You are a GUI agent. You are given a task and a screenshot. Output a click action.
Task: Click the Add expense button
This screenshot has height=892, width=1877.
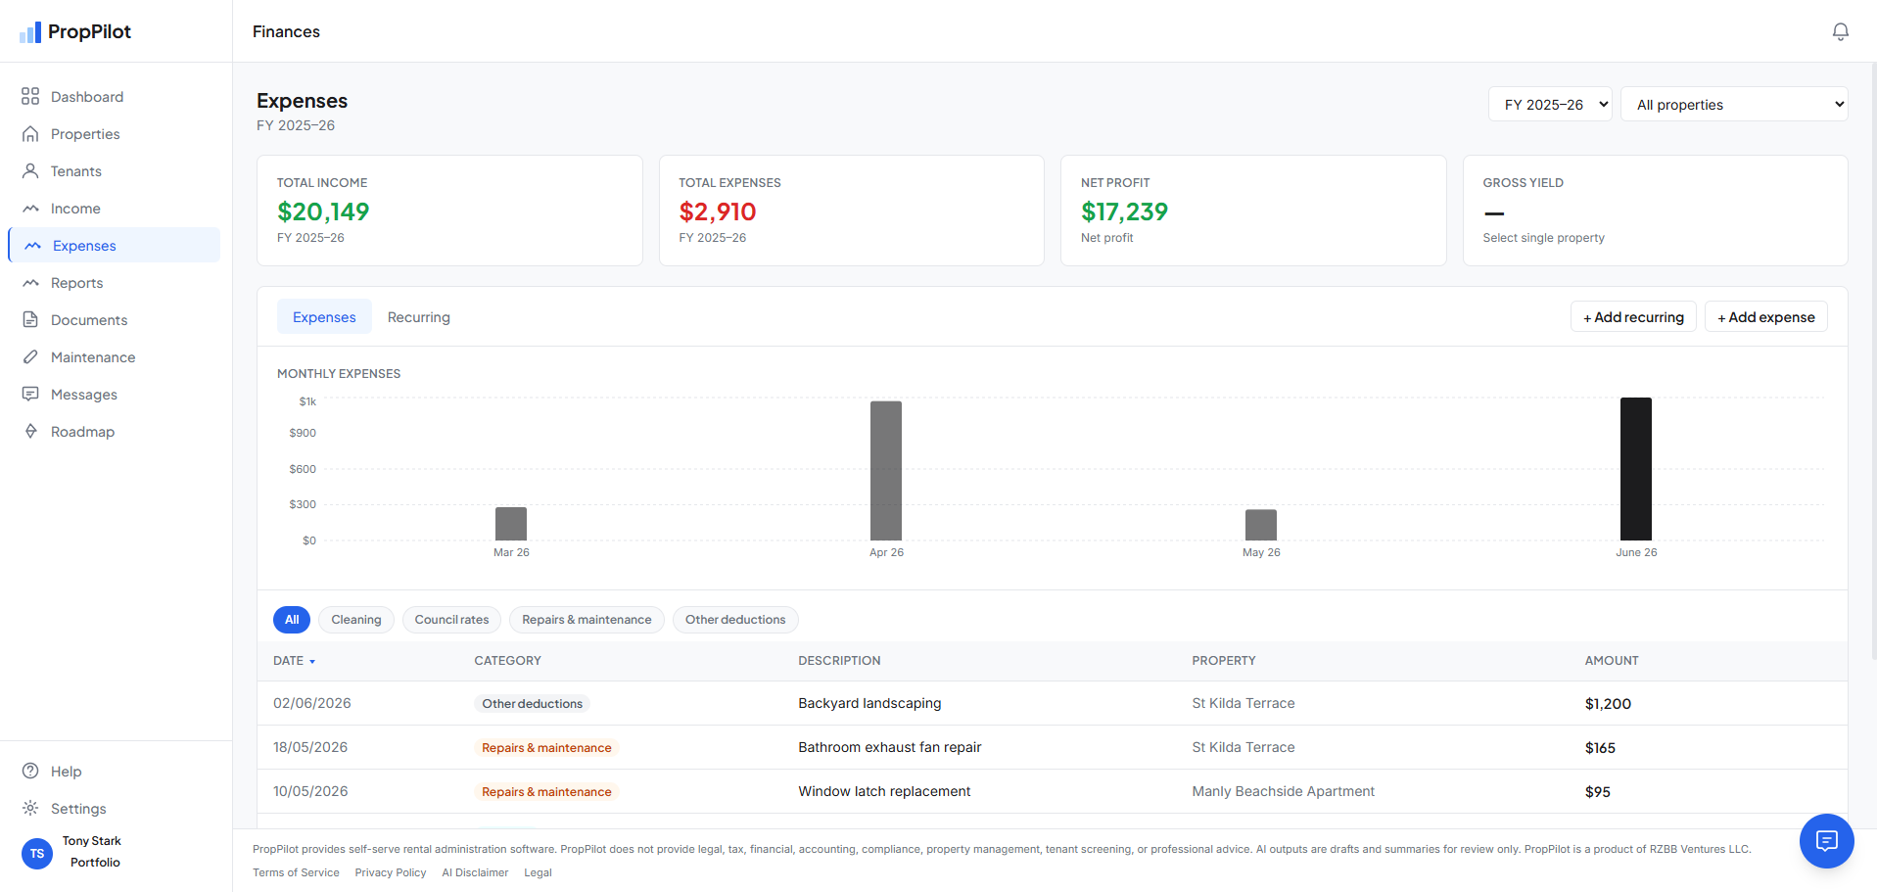tap(1766, 317)
